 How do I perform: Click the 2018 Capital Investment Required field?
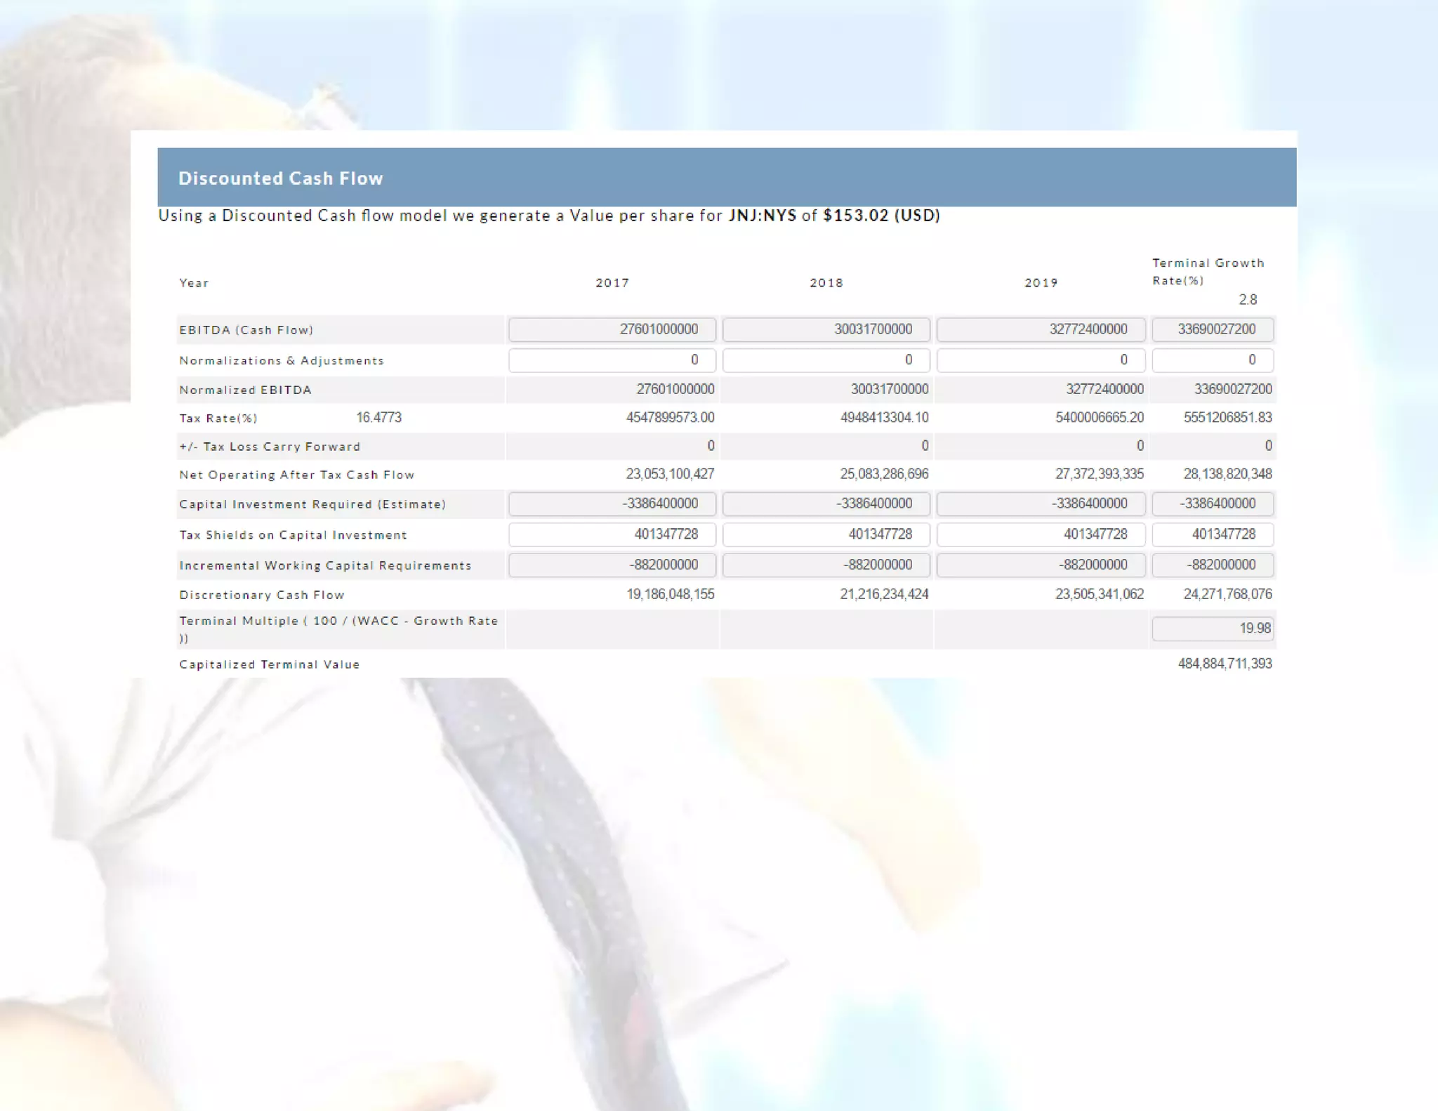[x=826, y=504]
